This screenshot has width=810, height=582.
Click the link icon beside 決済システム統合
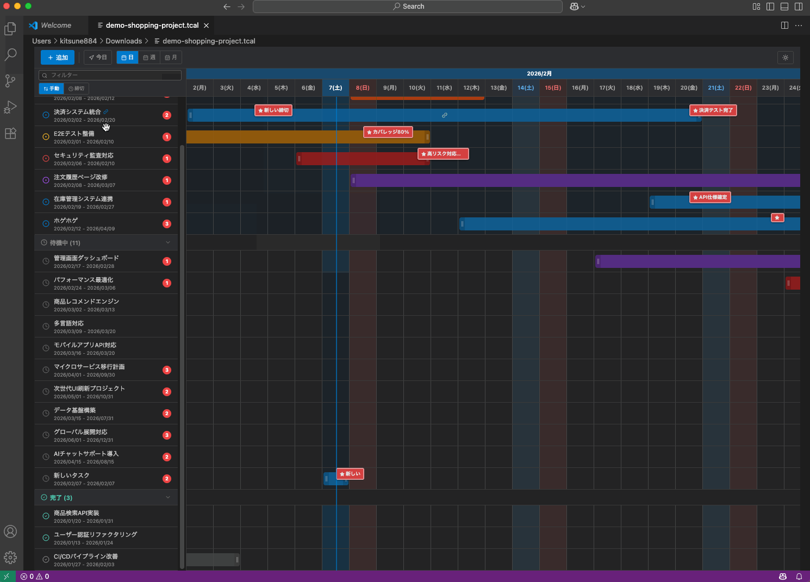click(106, 112)
